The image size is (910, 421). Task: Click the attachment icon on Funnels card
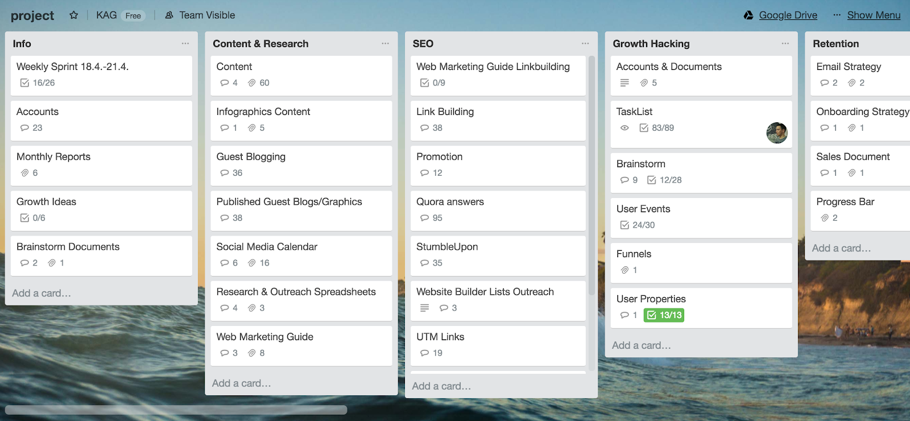(624, 270)
